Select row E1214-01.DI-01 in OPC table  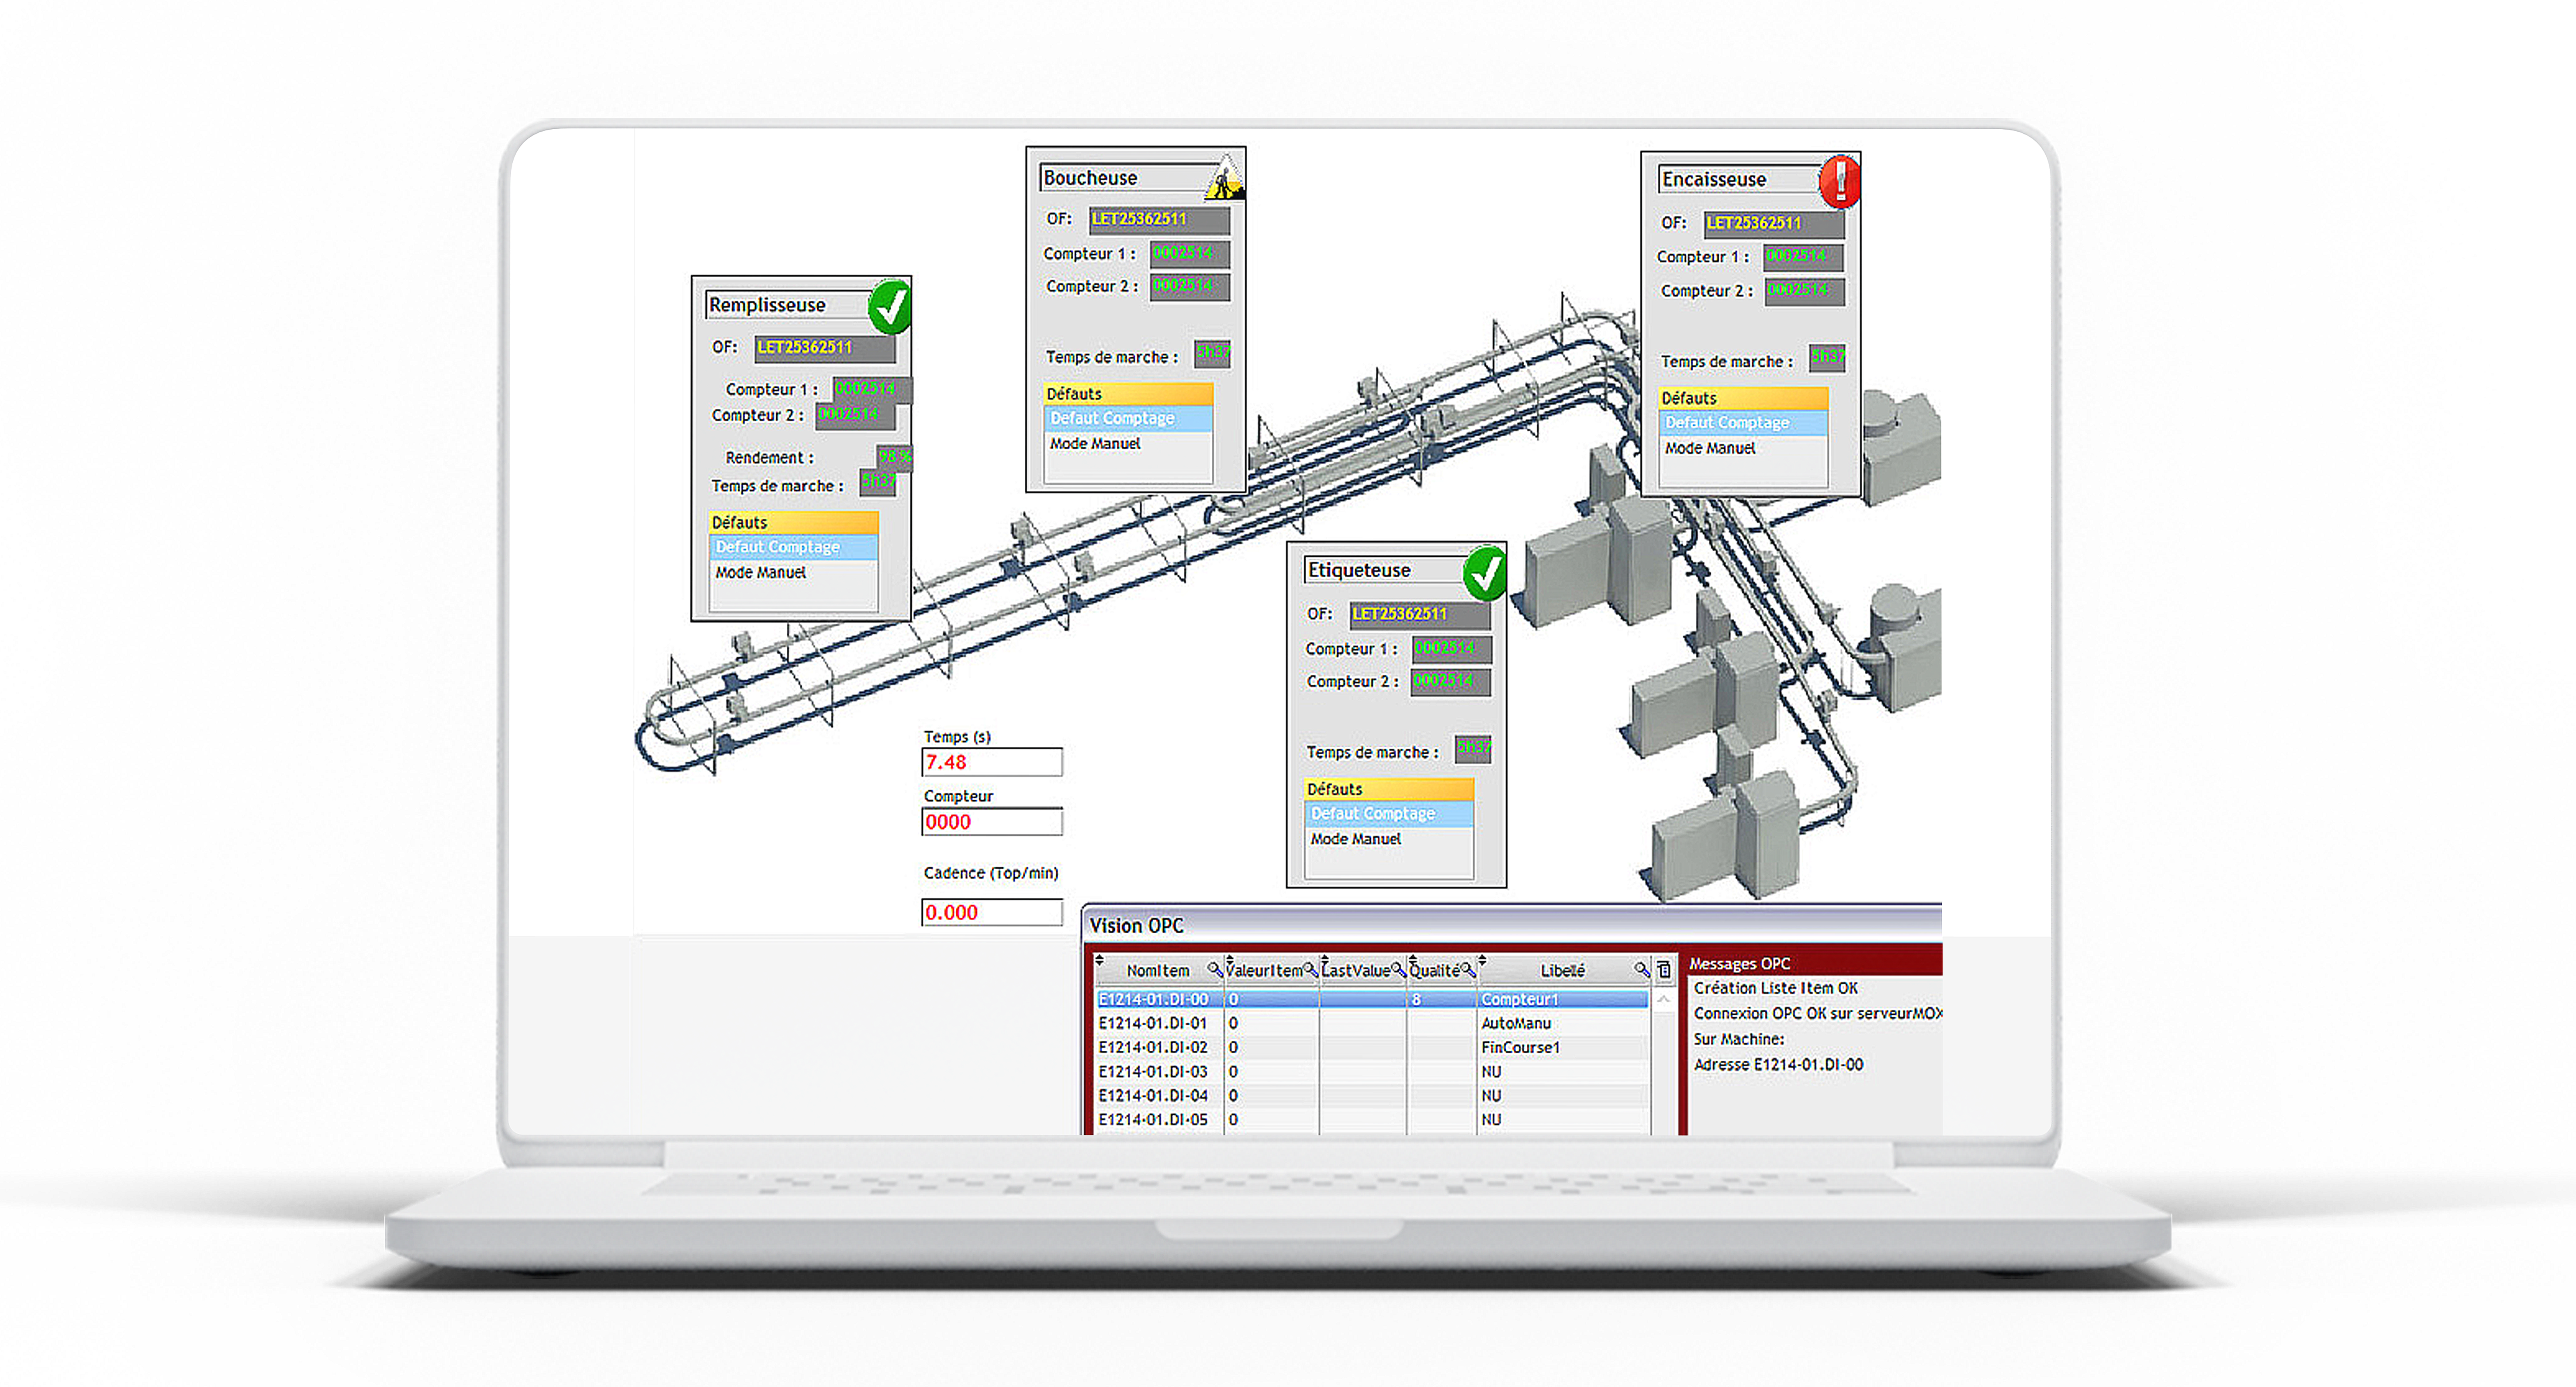tap(1372, 1023)
